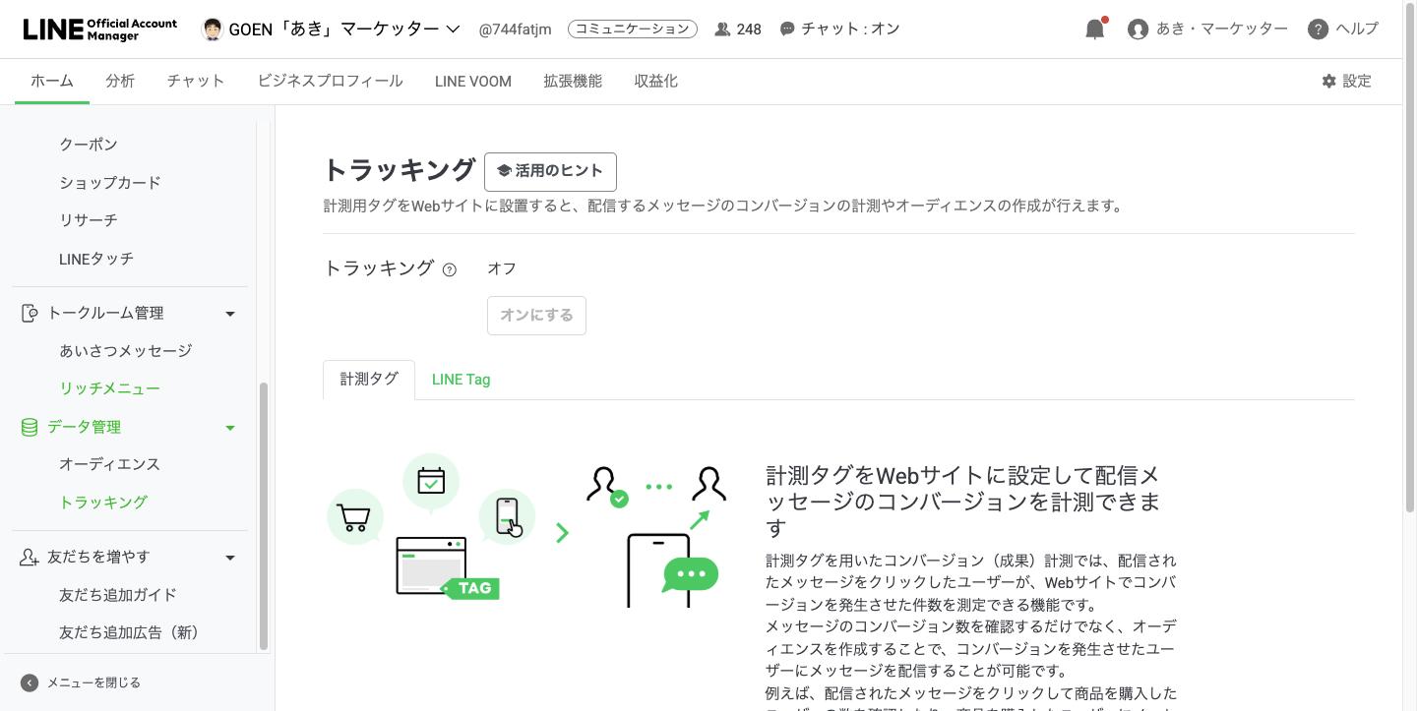
Task: Open 友だち追加ガイド in the sidebar
Action: point(118,595)
